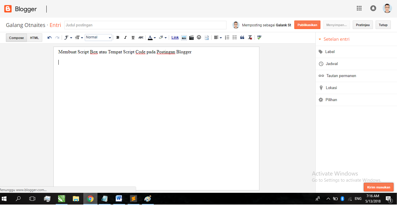397x206 pixels.
Task: Click the Pratinjau preview button
Action: [363, 25]
